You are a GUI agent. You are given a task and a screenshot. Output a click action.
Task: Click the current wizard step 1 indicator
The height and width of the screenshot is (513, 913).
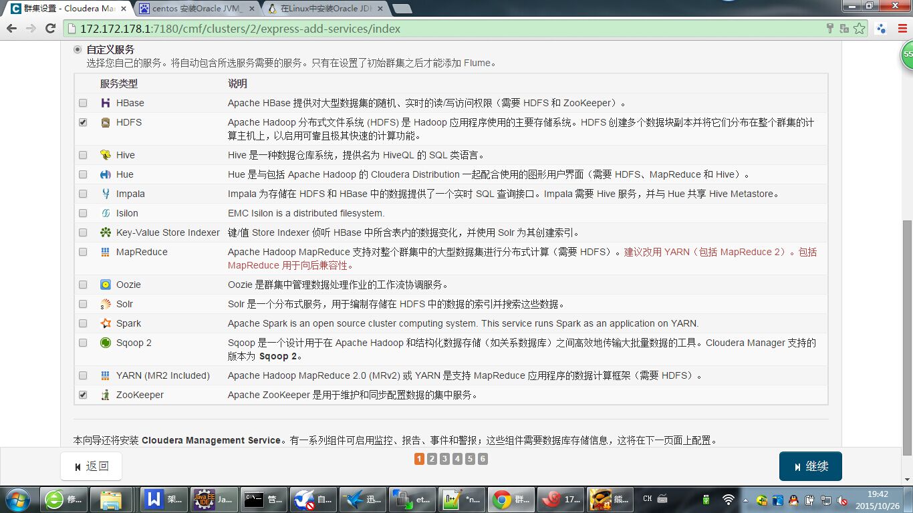click(x=419, y=459)
